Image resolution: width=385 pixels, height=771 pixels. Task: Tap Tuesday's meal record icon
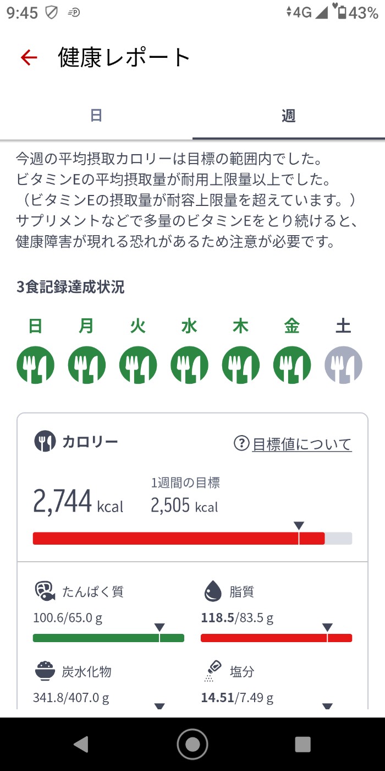point(138,365)
